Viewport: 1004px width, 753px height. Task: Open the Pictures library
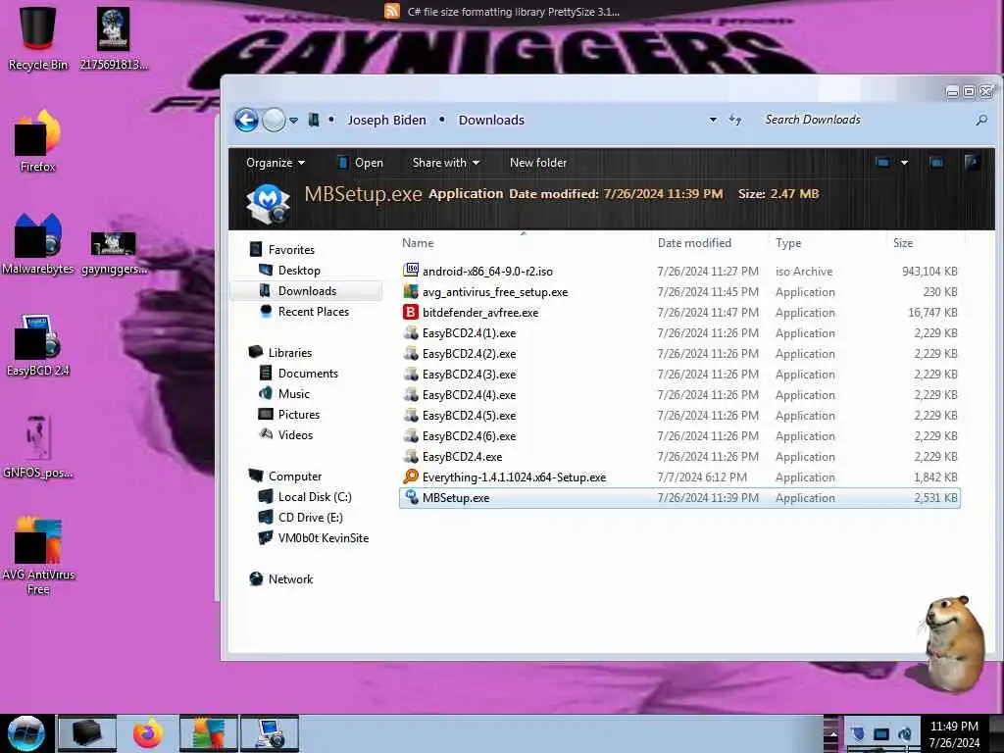click(x=298, y=415)
